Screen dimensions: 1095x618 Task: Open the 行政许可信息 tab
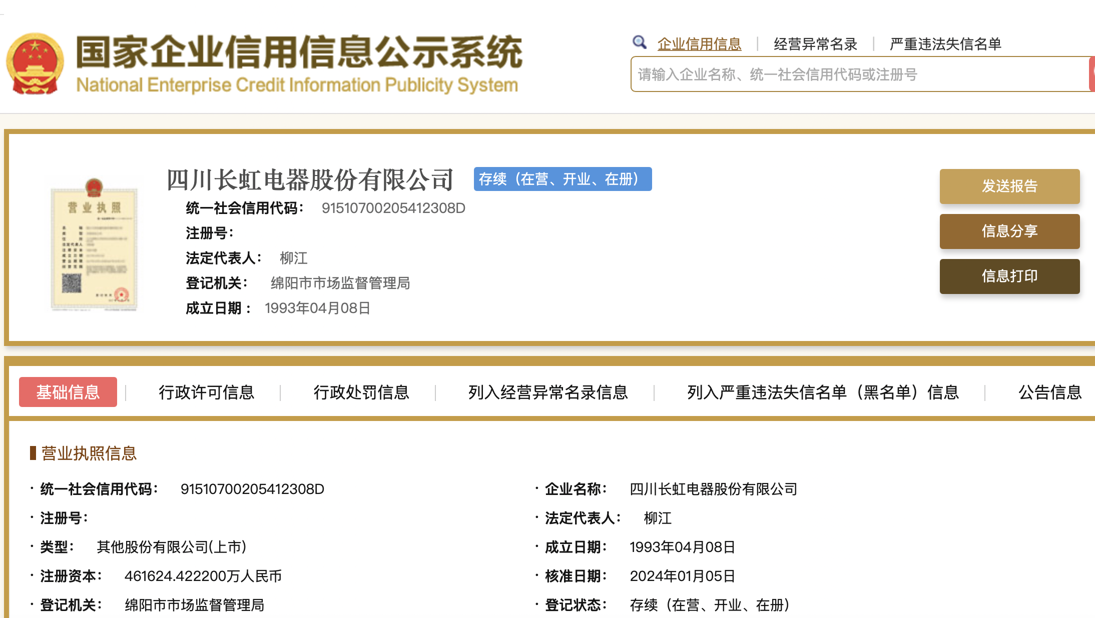tap(206, 392)
